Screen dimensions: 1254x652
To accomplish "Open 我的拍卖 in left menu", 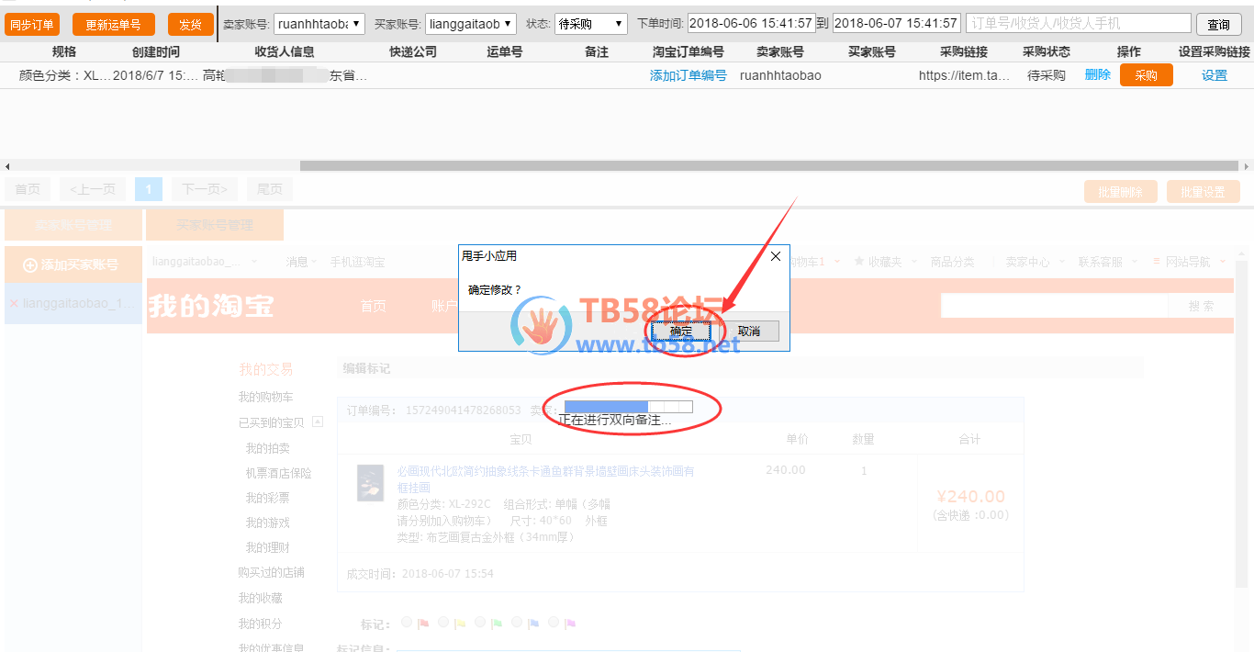I will pyautogui.click(x=268, y=448).
